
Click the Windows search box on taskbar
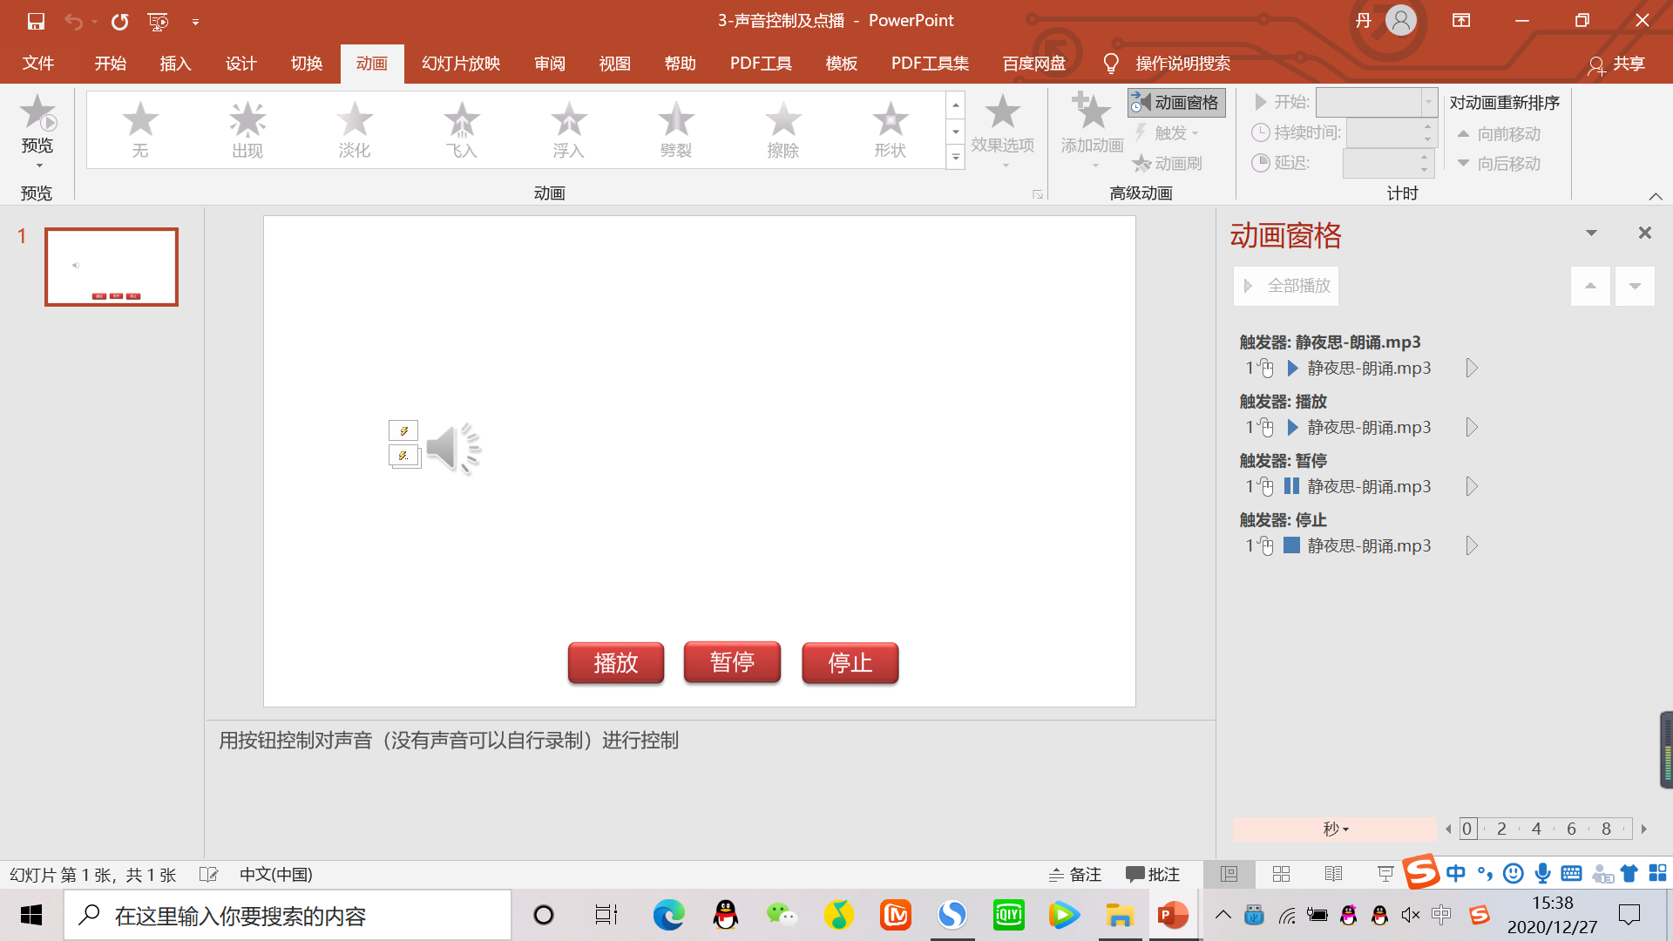click(x=288, y=915)
